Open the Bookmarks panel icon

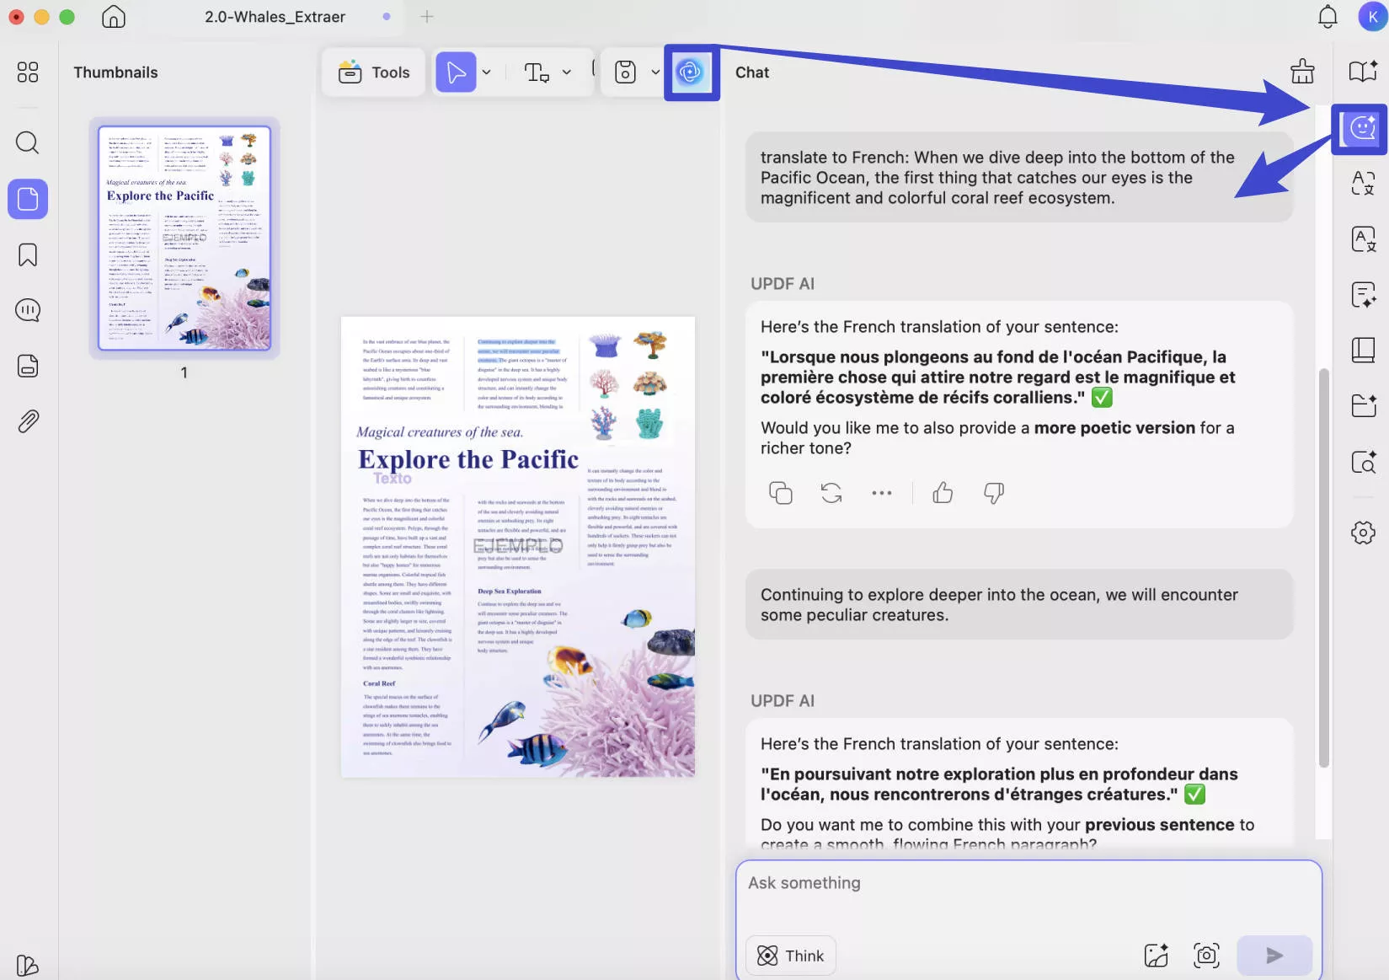pyautogui.click(x=28, y=254)
